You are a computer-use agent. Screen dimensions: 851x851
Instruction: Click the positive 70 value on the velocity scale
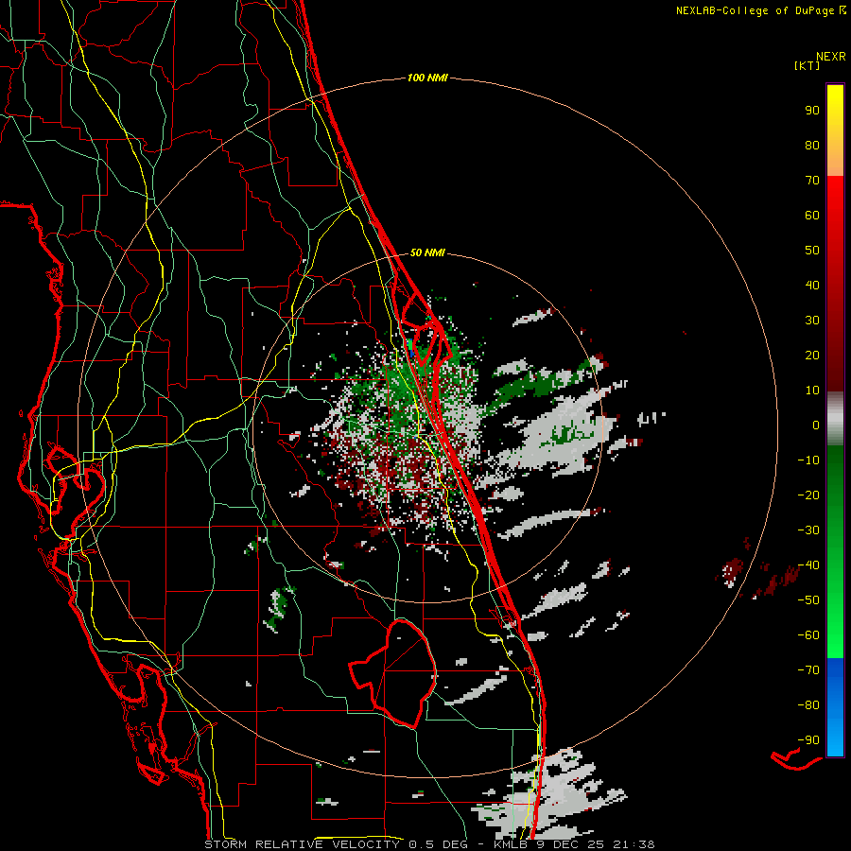(x=812, y=181)
